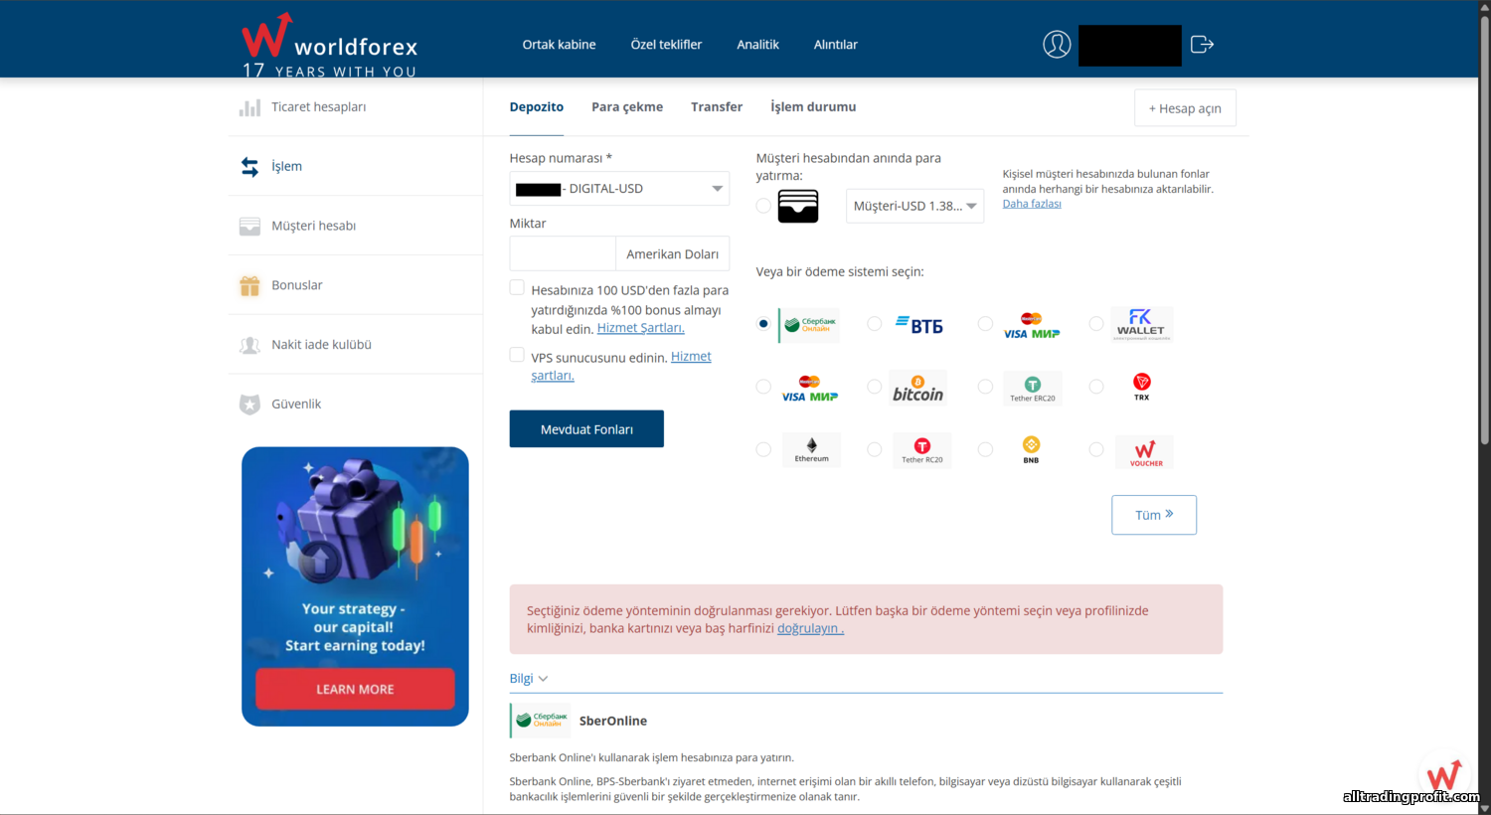The image size is (1491, 815).
Task: Click the logout icon in header
Action: 1202,45
